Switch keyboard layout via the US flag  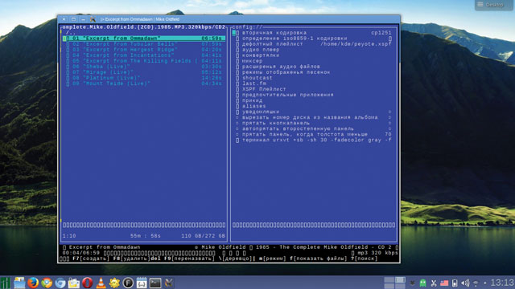click(x=444, y=283)
